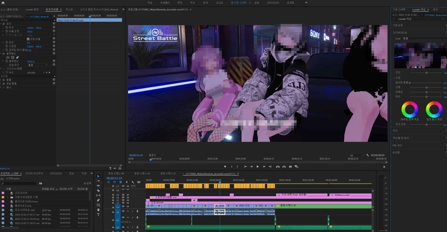The image size is (447, 232).
Task: Click Go to In point button
Action: point(245,167)
